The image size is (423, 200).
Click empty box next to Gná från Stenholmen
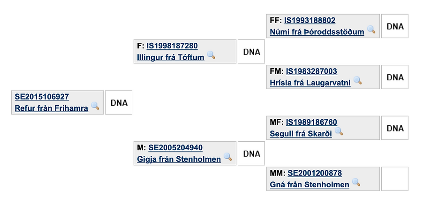[x=395, y=178]
